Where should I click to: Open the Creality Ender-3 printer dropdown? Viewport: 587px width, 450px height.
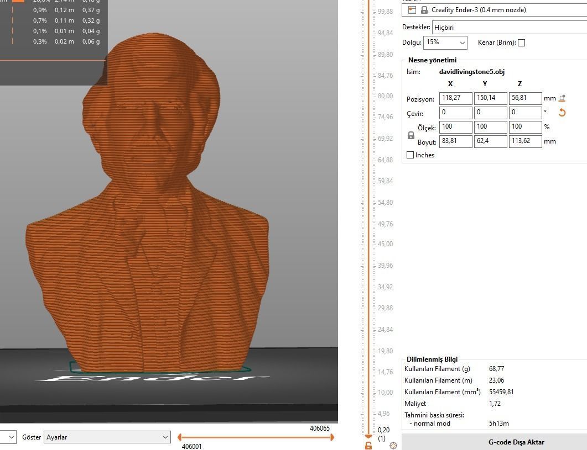[x=494, y=10]
